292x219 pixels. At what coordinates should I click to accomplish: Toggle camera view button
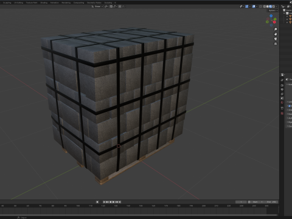coord(276,39)
